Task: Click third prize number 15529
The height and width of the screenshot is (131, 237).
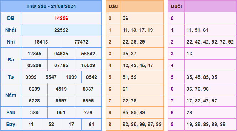Action: [x=88, y=65]
